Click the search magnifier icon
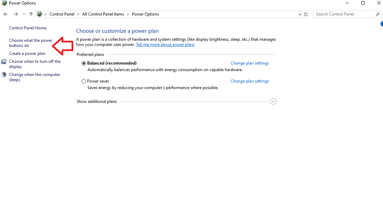This screenshot has width=383, height=223. (x=377, y=14)
